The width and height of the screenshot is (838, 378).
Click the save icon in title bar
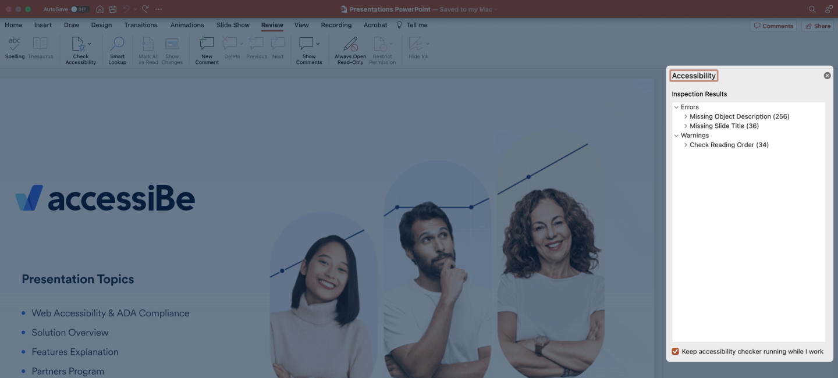click(x=113, y=9)
